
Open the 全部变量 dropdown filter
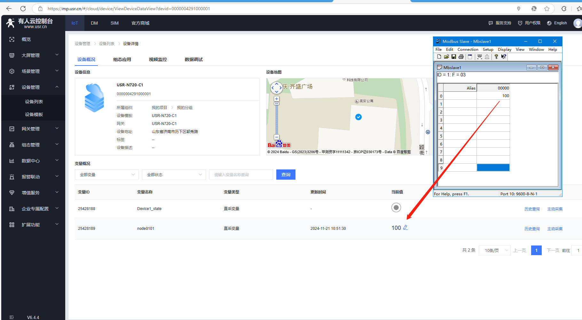coord(107,175)
